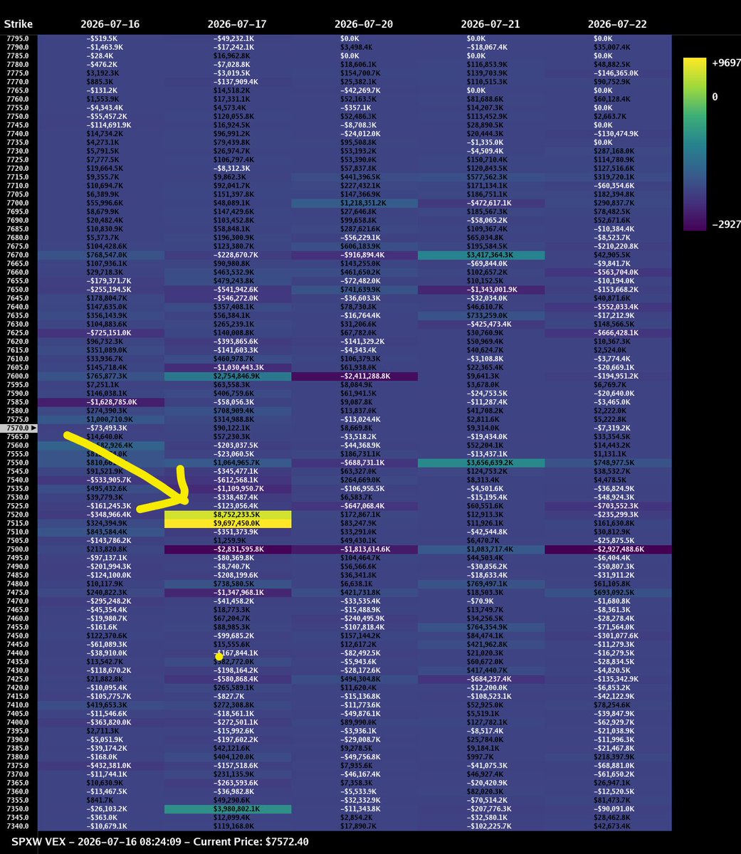Viewport: 741px width, 854px height.
Task: Click the $733,259.0K cell at strike 7635
Action: coord(482,315)
